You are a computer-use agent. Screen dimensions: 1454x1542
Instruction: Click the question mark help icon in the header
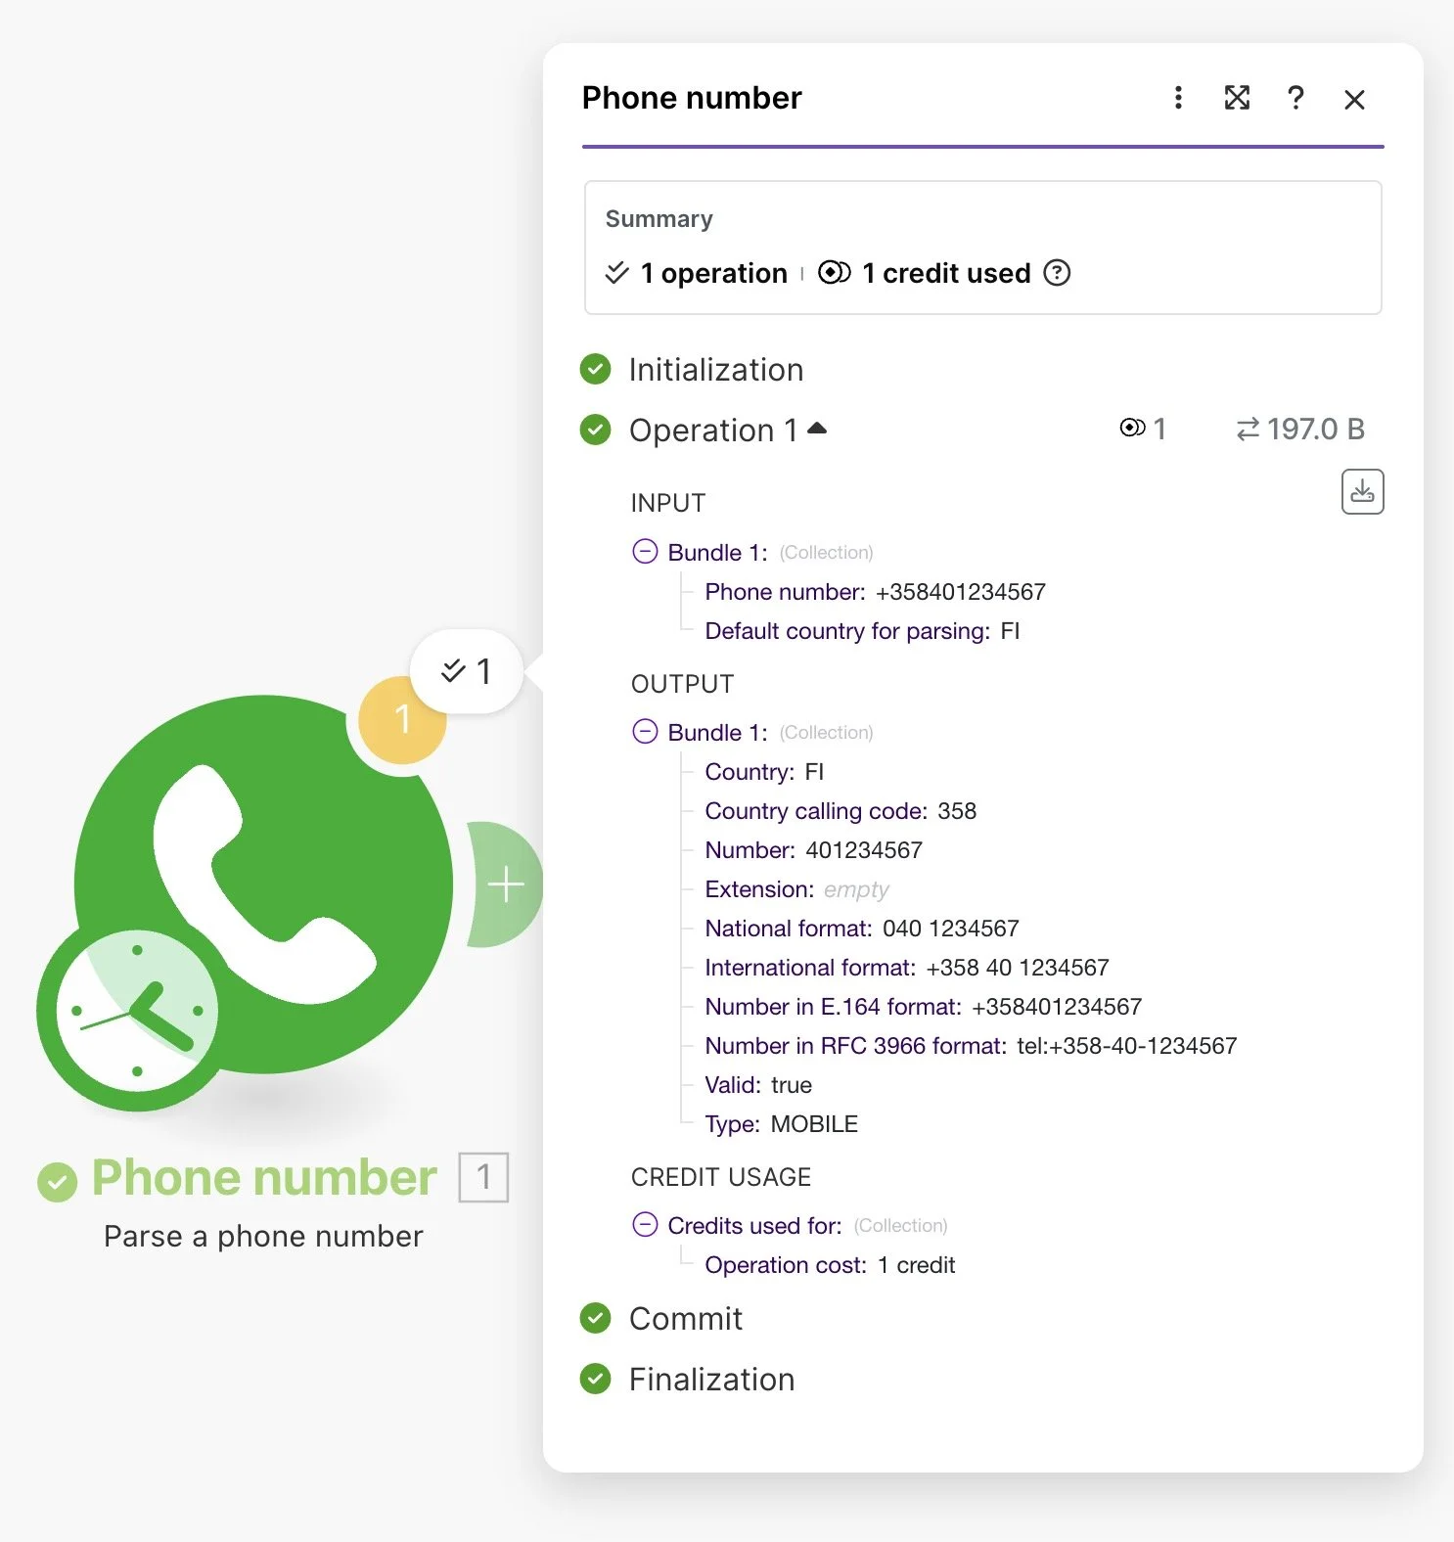tap(1295, 99)
